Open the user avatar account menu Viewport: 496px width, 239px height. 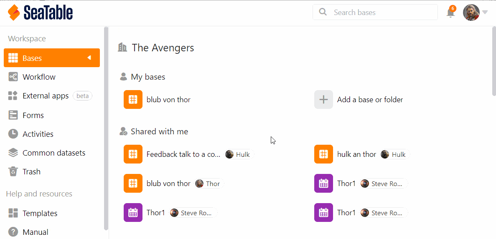[x=471, y=13]
